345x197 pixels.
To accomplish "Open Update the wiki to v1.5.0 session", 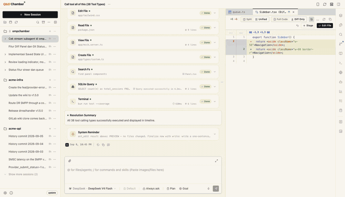I will (23, 95).
